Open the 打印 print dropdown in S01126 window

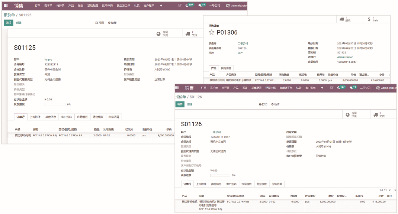tap(263, 104)
